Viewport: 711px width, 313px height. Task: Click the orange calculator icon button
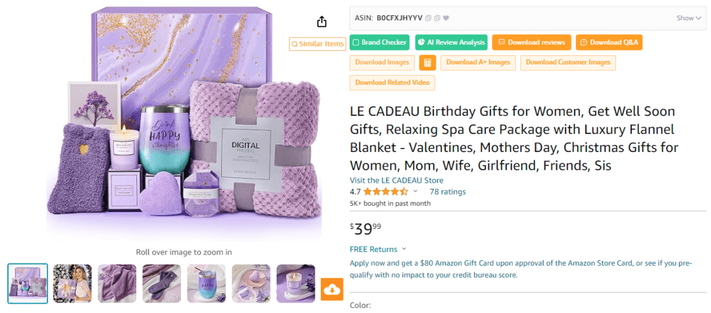427,62
